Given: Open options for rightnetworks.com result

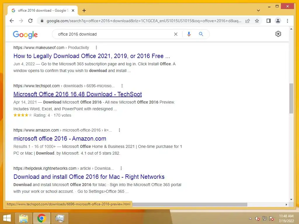Looking at the screenshot, I should [121, 168].
